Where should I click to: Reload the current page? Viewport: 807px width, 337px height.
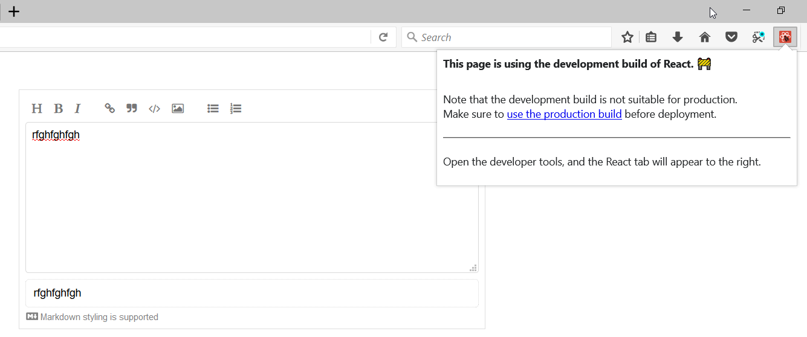[383, 37]
